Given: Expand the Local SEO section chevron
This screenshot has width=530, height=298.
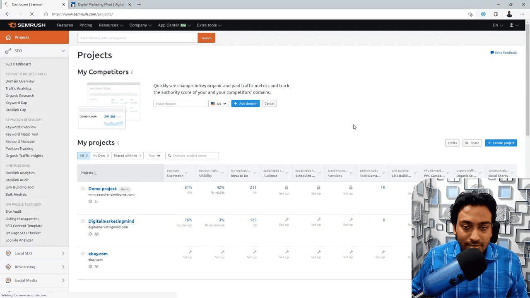Looking at the screenshot, I should pos(63,253).
